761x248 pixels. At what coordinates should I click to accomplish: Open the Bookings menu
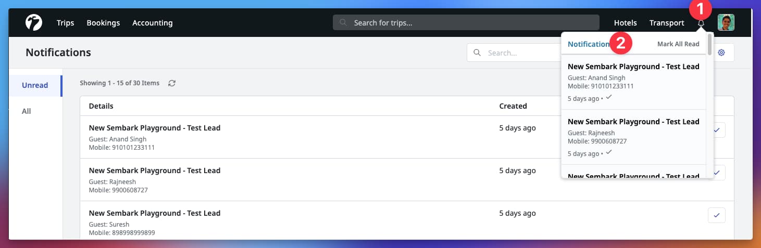pyautogui.click(x=103, y=23)
